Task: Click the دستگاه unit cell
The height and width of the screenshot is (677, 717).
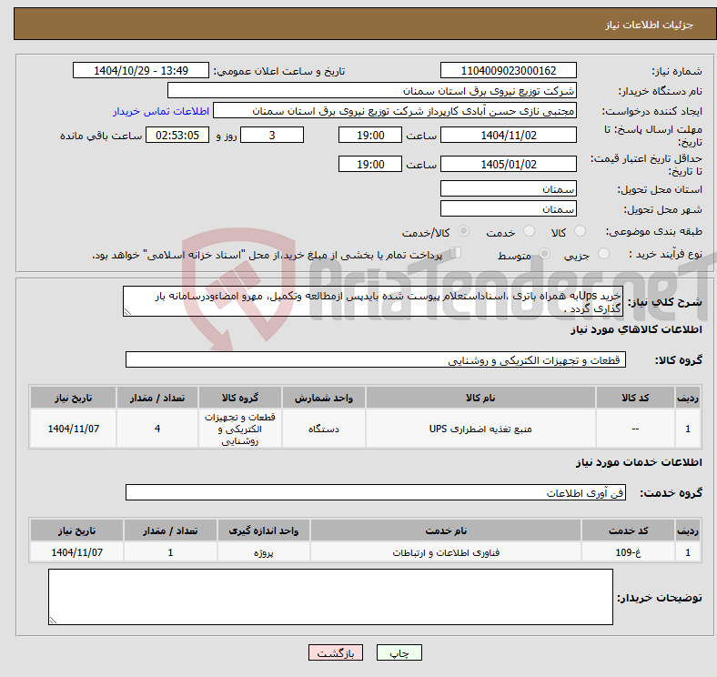Action: coord(324,429)
